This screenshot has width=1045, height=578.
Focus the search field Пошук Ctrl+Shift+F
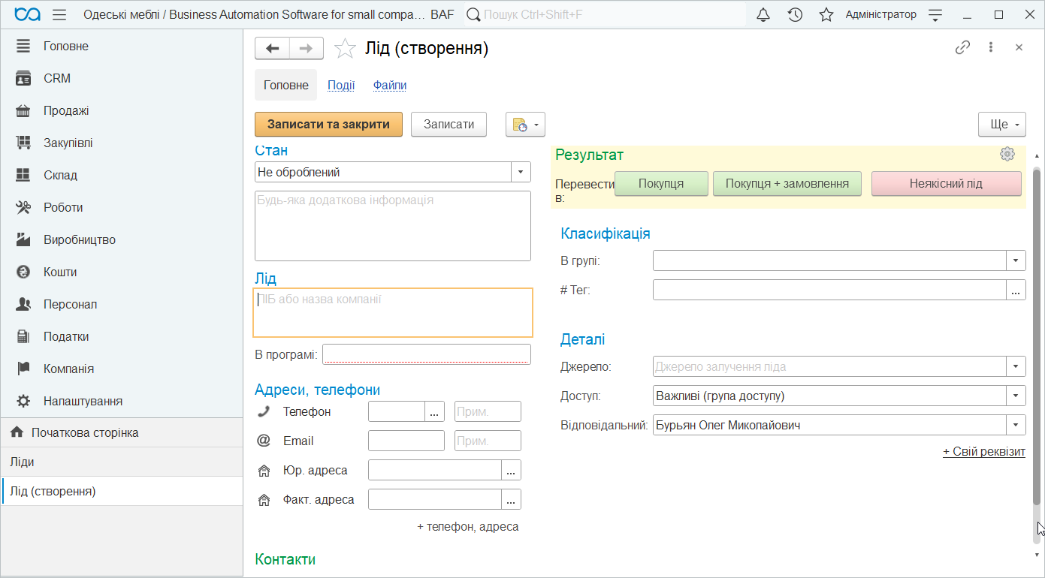click(x=605, y=15)
